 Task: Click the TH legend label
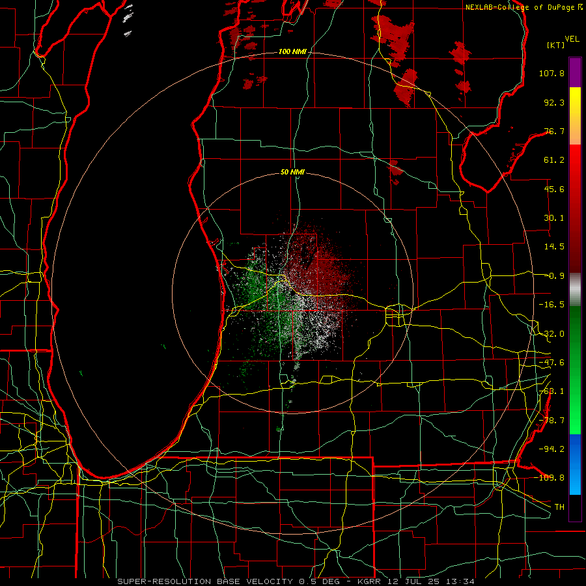(x=559, y=507)
